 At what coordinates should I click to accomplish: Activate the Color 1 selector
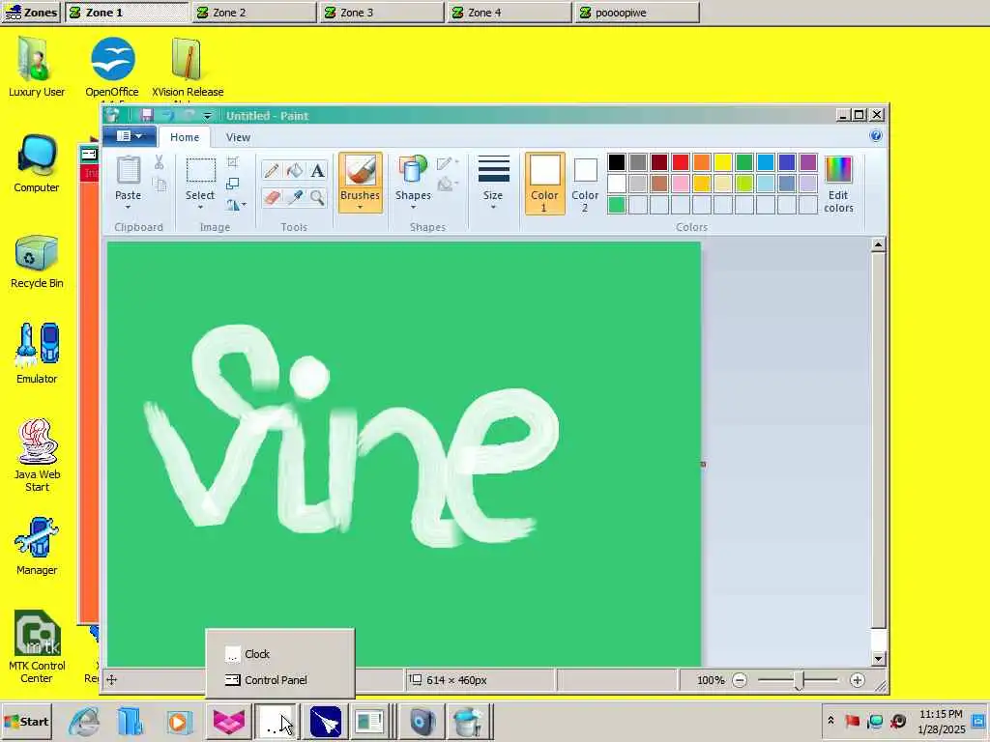coord(544,184)
